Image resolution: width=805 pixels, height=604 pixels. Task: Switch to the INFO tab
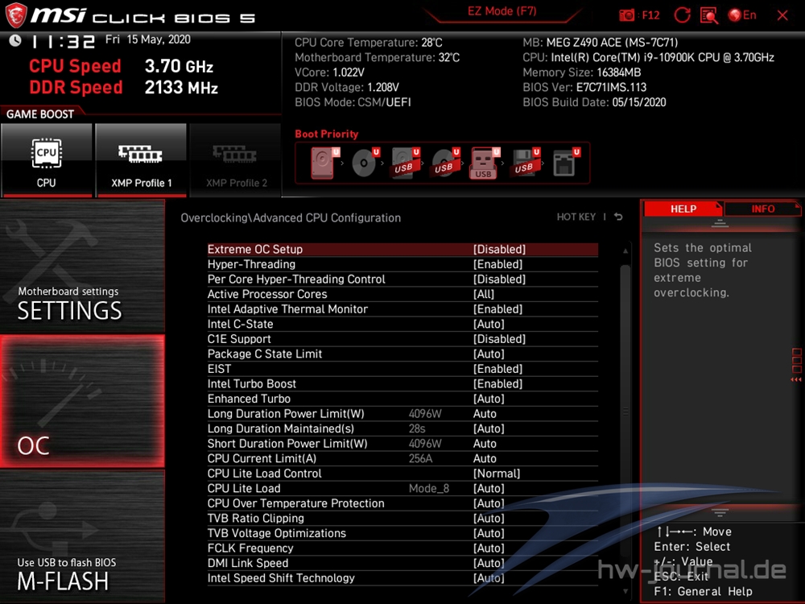click(763, 209)
